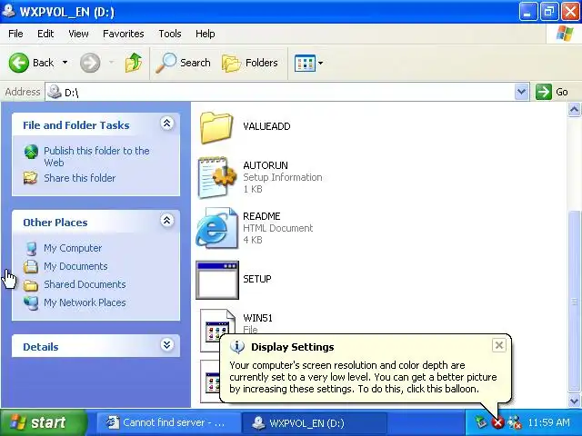Image resolution: width=582 pixels, height=436 pixels.
Task: Click the red X tray icon
Action: click(x=497, y=422)
